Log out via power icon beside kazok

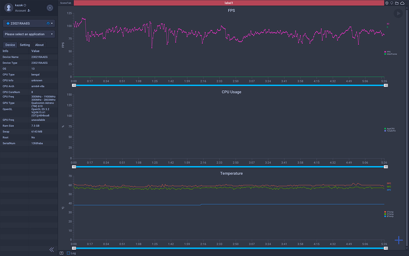coord(25,5)
